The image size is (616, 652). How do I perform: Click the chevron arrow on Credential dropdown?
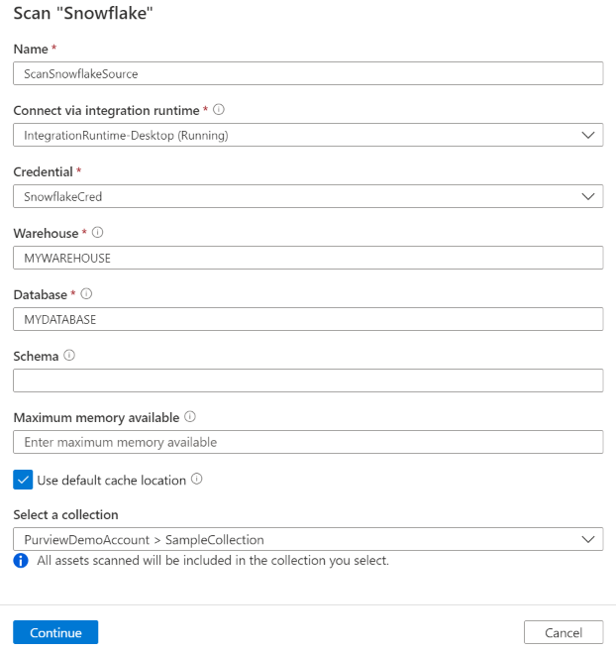[x=587, y=196]
